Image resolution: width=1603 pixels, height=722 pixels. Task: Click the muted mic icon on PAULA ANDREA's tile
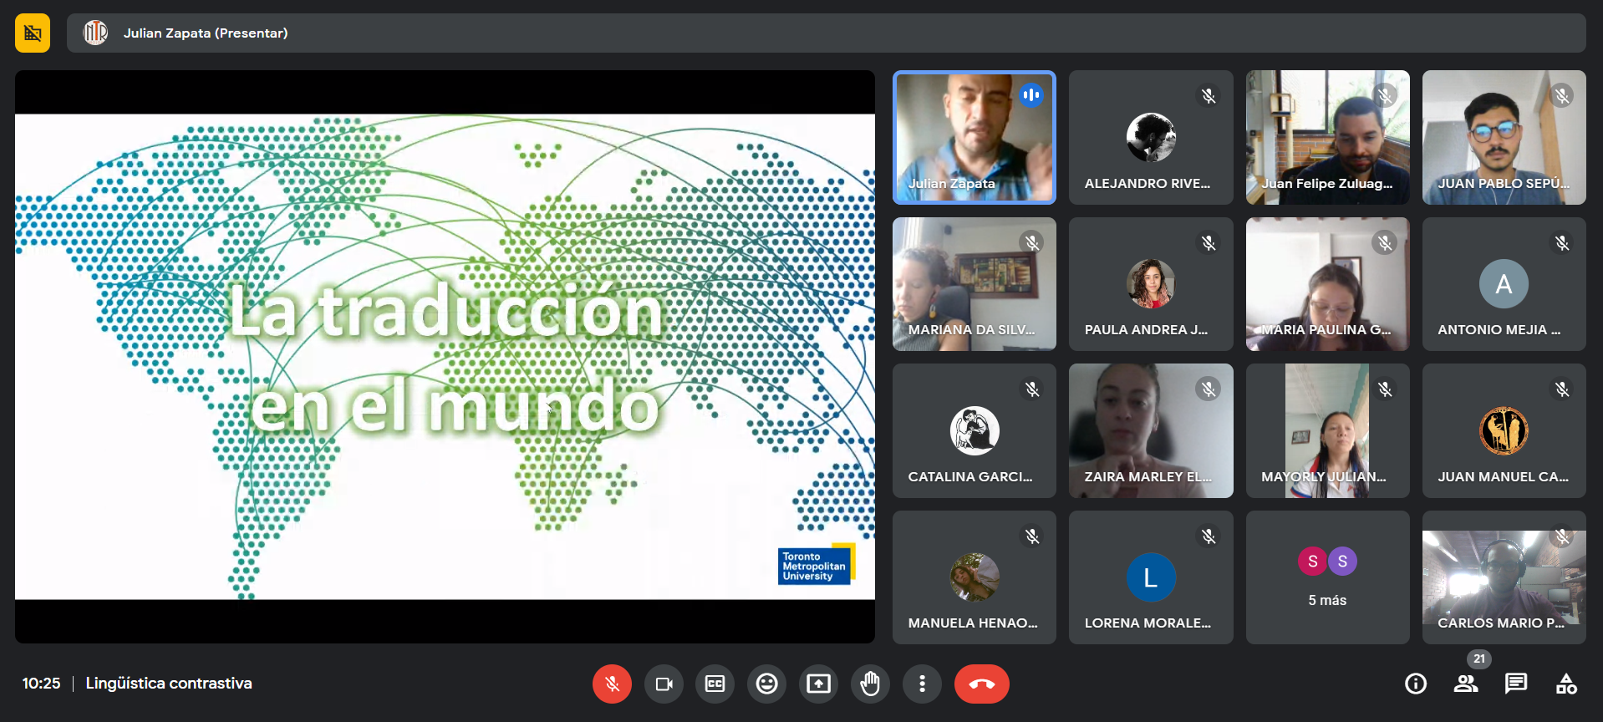point(1209,242)
